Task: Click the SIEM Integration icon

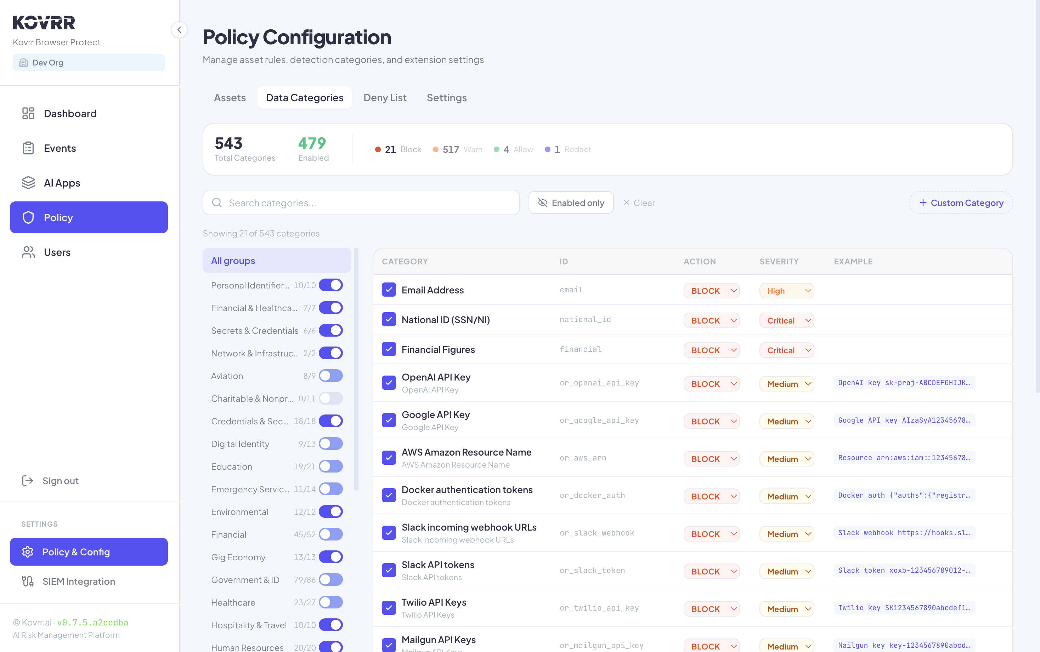Action: (x=28, y=581)
